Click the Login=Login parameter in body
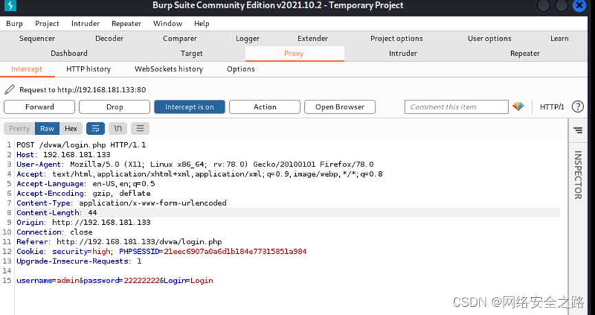The image size is (595, 315). [188, 281]
